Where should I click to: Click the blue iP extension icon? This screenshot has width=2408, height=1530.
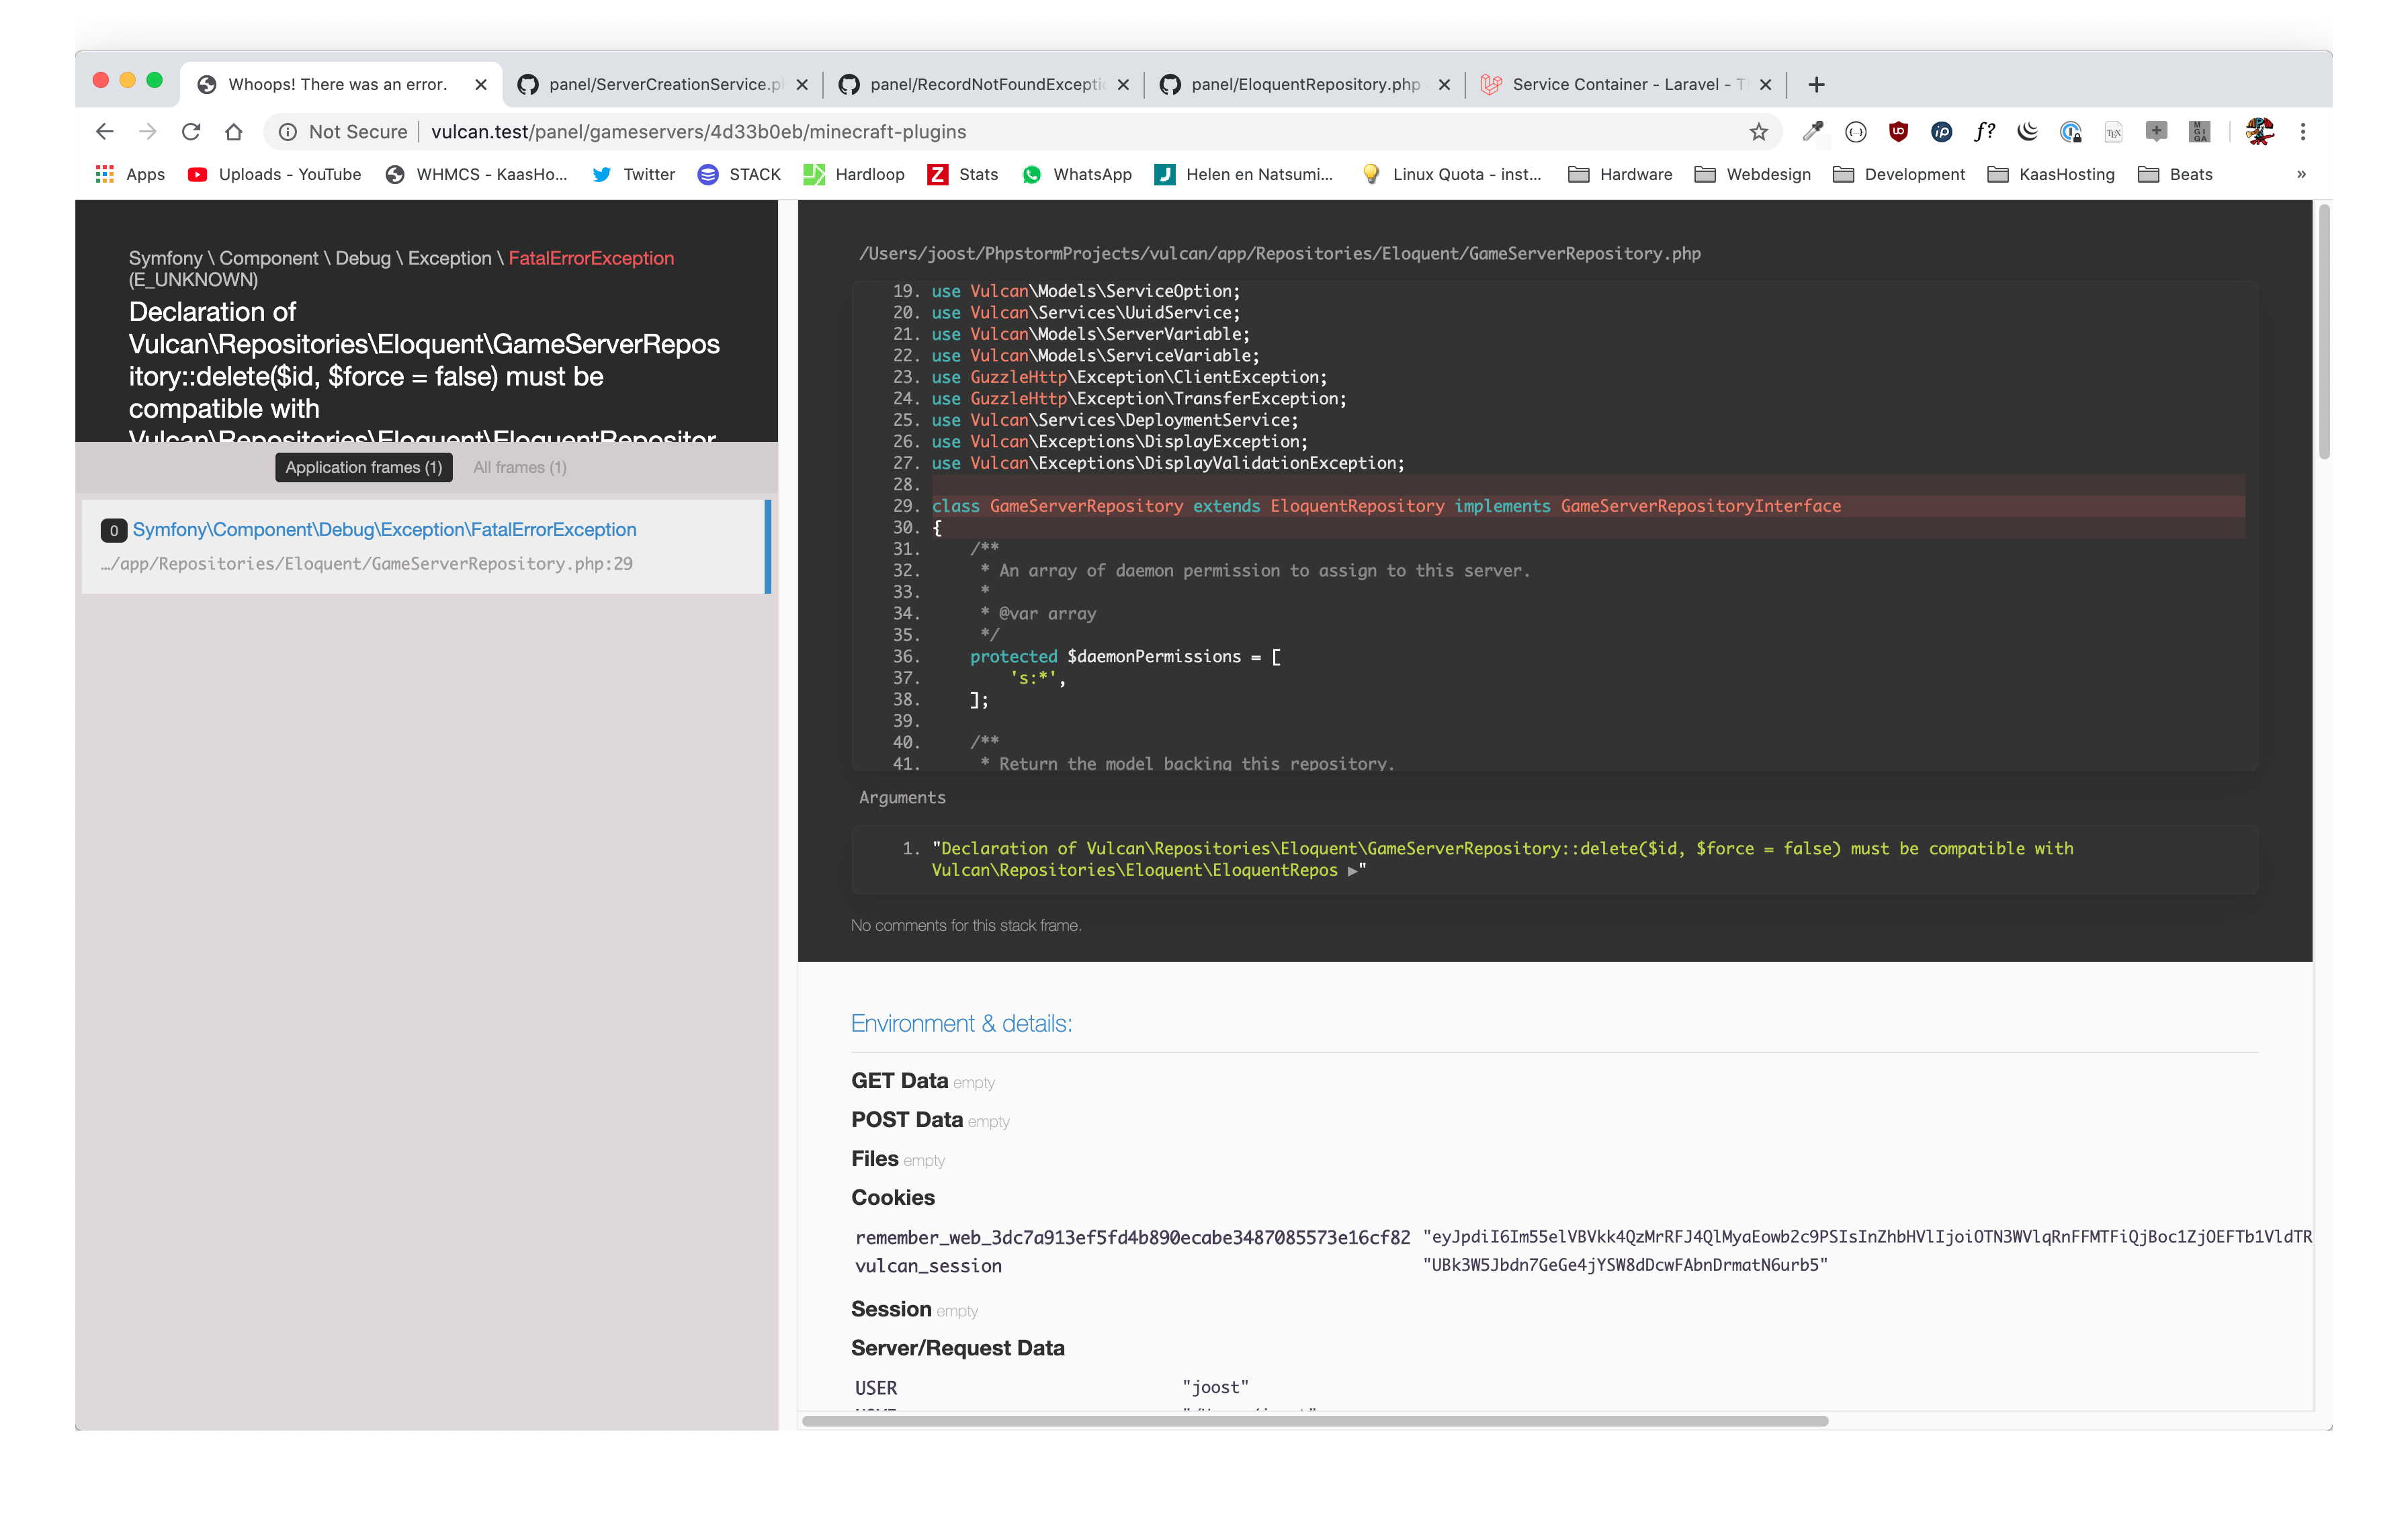(1941, 131)
